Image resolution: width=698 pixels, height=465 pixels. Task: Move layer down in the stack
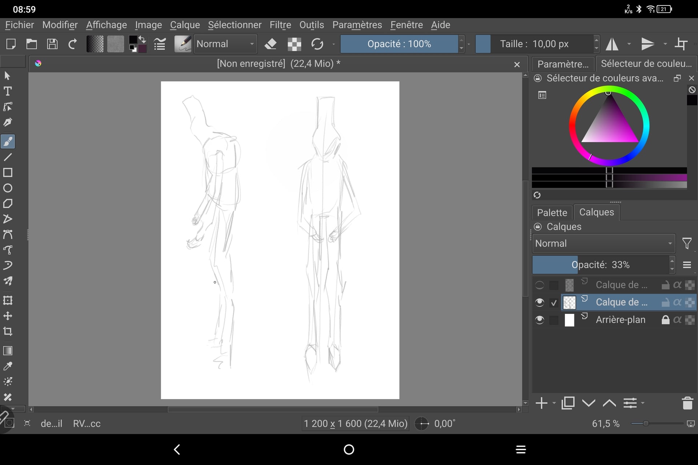point(589,403)
